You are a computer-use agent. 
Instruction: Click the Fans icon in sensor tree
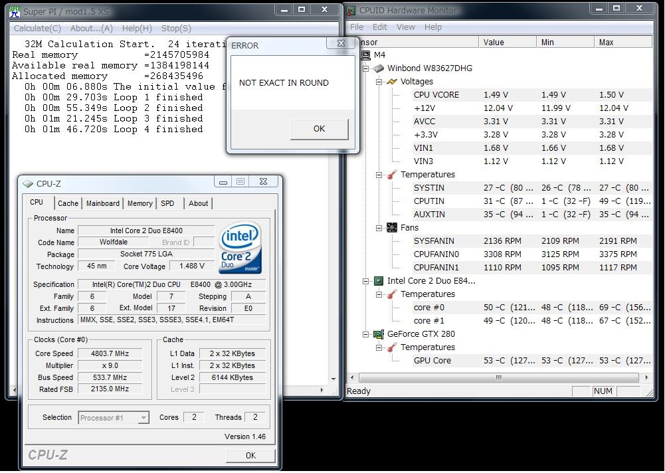tap(391, 228)
